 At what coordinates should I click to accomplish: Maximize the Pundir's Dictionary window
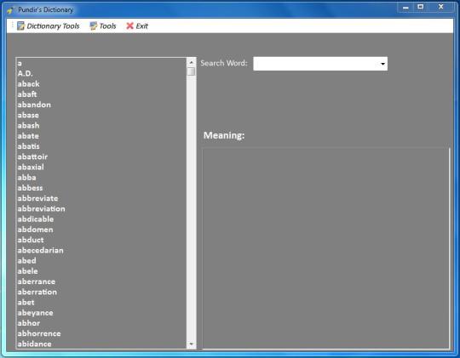pos(421,8)
